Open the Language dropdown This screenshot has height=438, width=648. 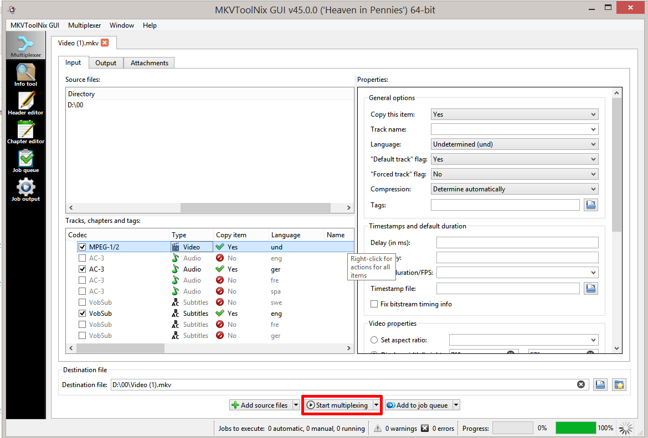click(x=515, y=144)
